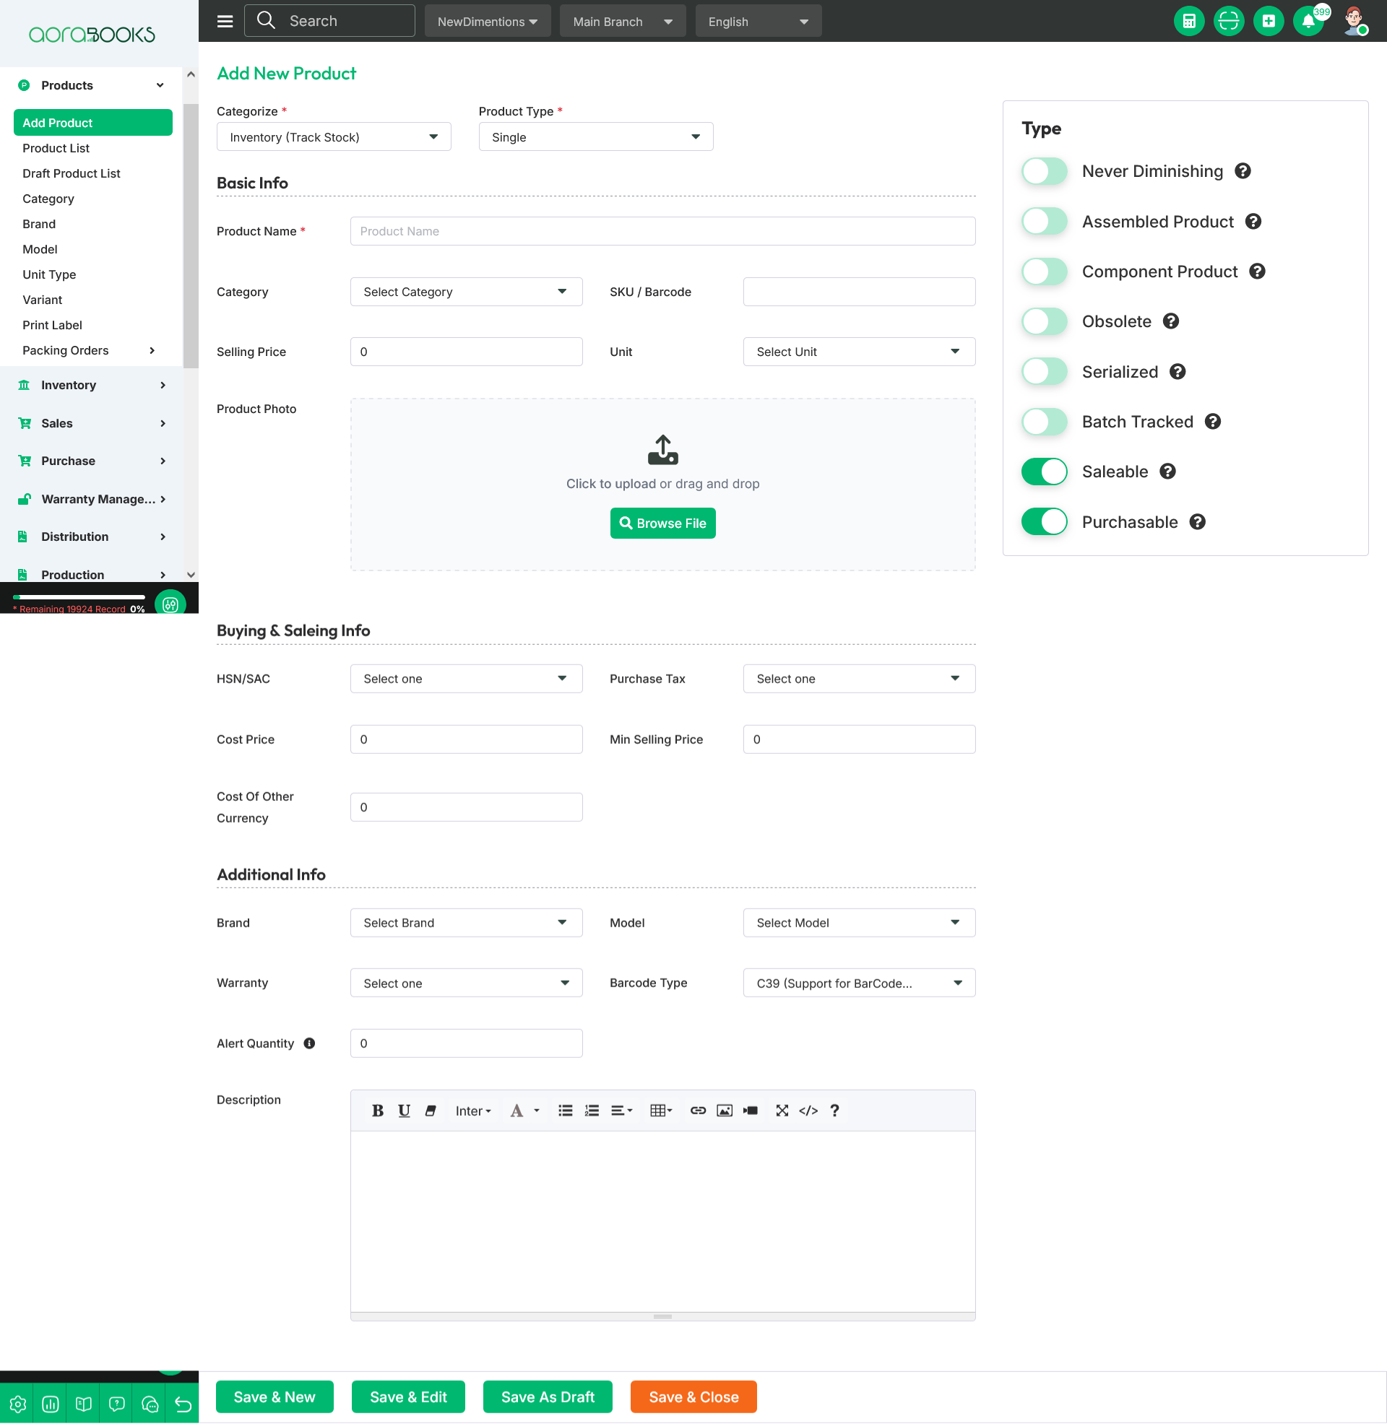Click the Product Name input field
Image resolution: width=1387 pixels, height=1424 pixels.
click(x=663, y=231)
